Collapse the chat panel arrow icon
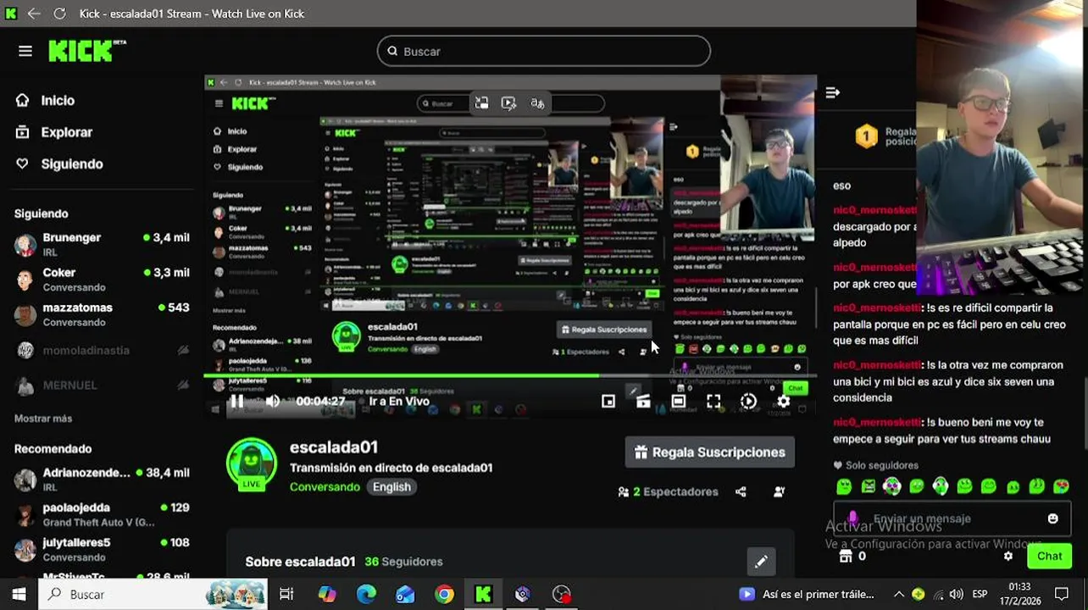The width and height of the screenshot is (1088, 610). [832, 92]
